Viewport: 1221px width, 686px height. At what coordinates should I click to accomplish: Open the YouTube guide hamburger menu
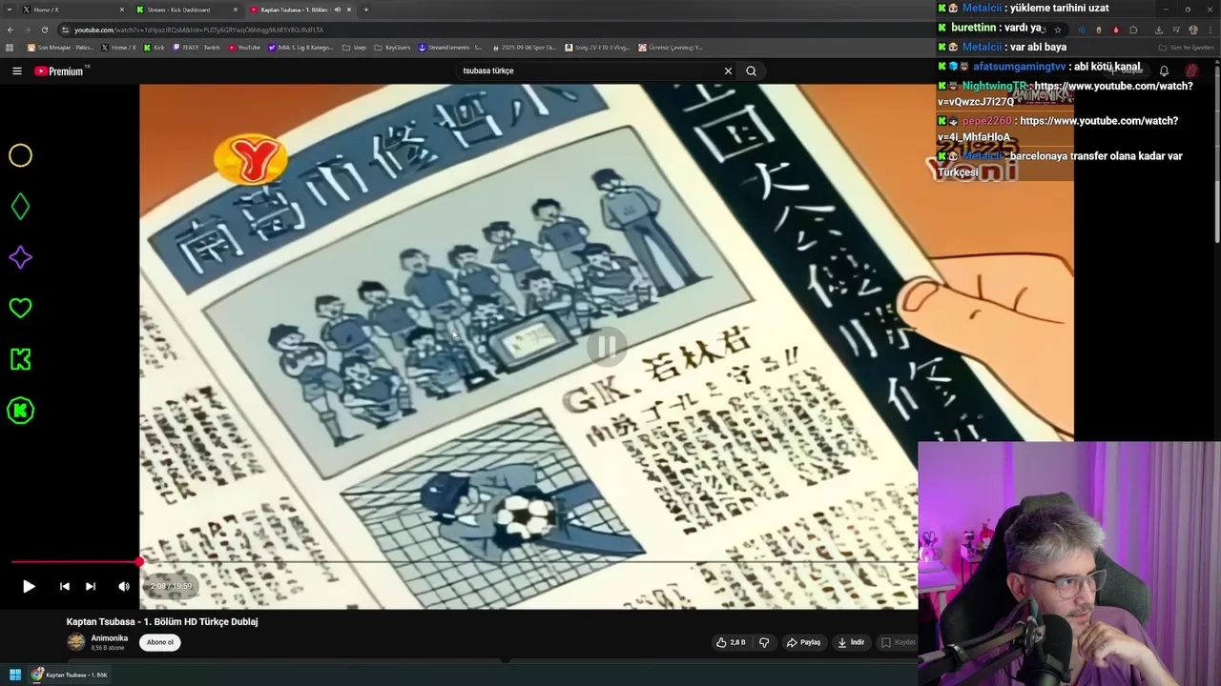[x=16, y=71]
